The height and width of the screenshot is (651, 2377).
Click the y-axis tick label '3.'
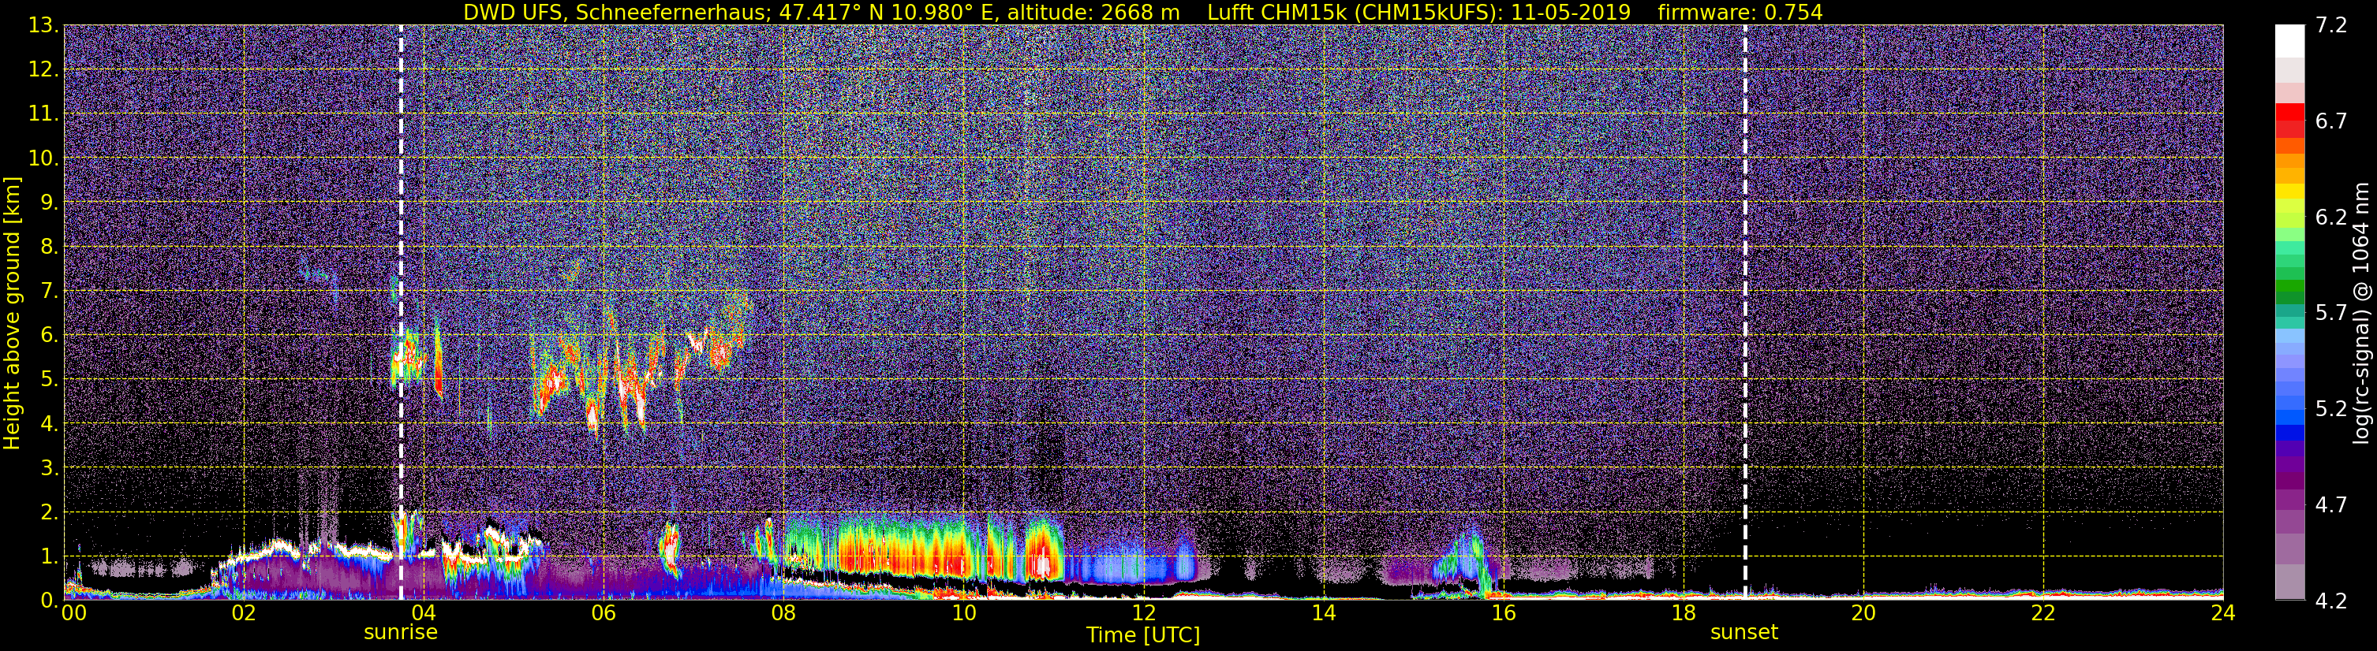(50, 468)
